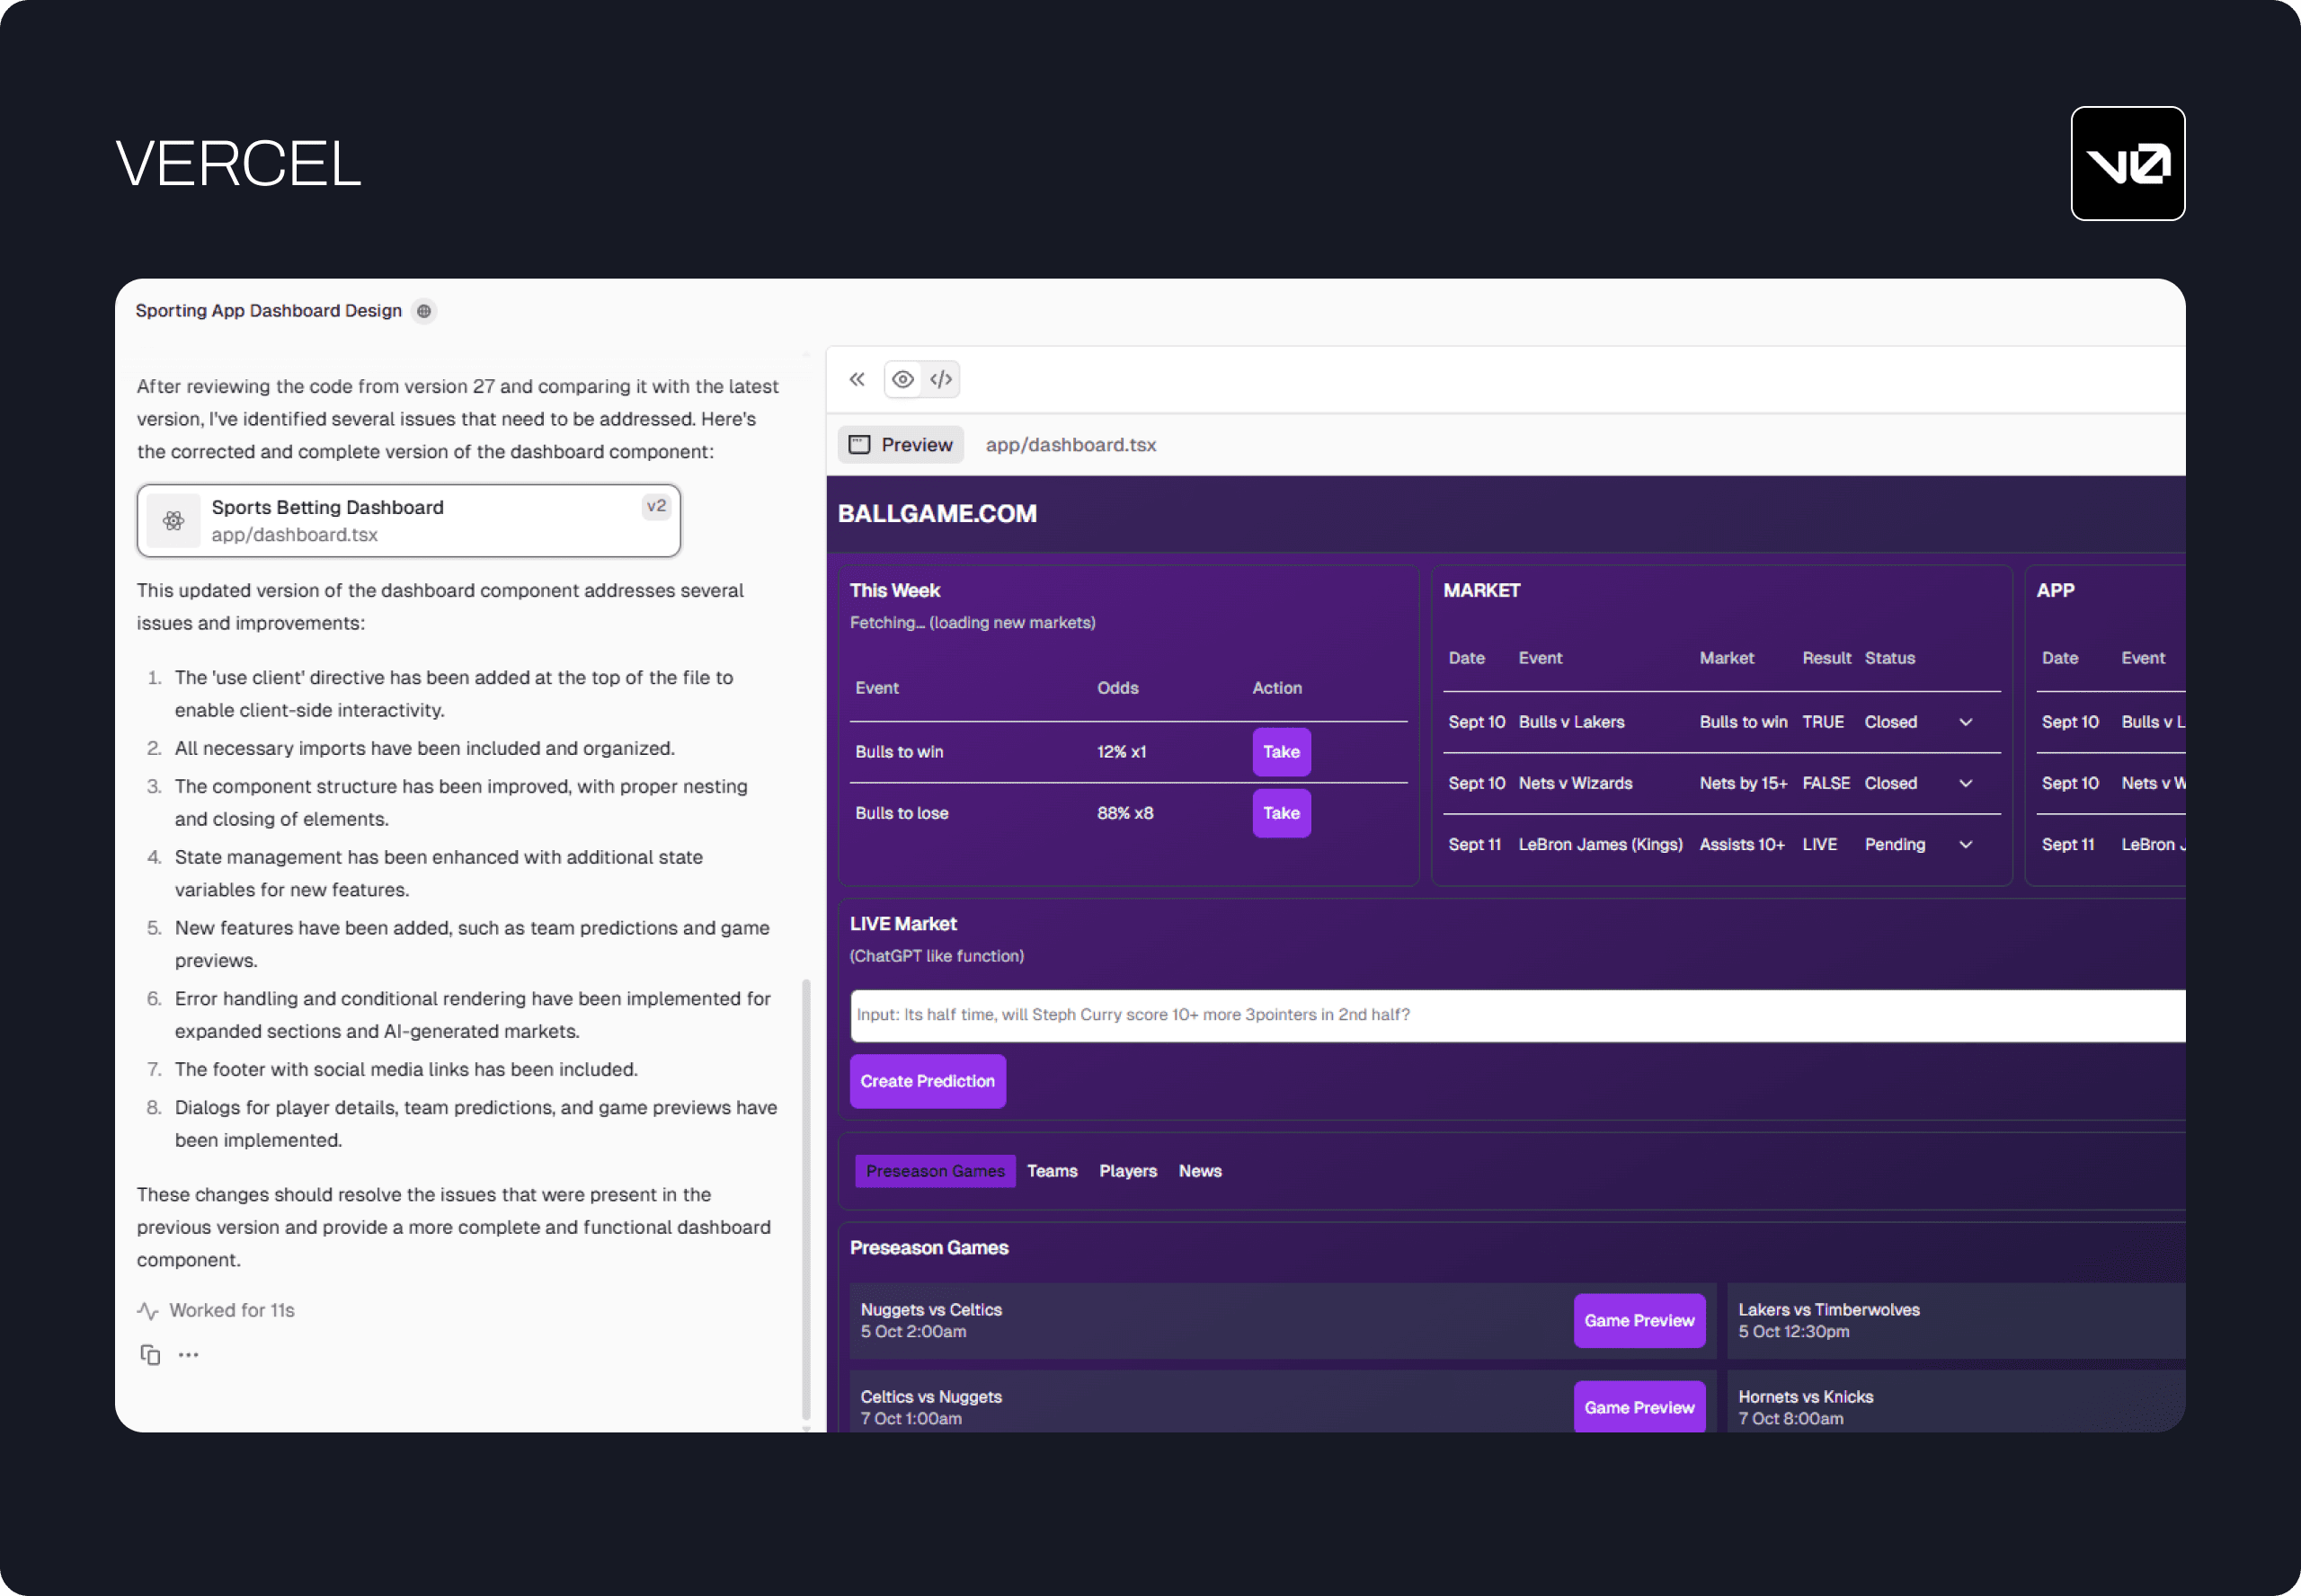Viewport: 2301px width, 1596px height.
Task: Click the v2 version badge
Action: (x=656, y=506)
